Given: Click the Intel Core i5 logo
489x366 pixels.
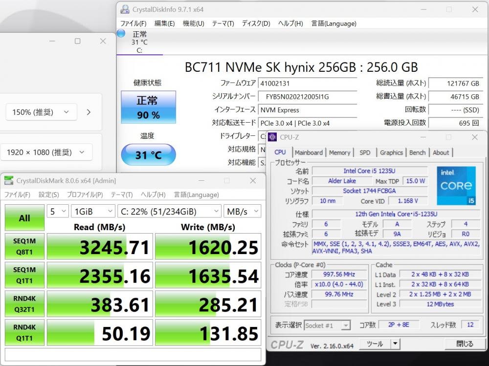Looking at the screenshot, I should (456, 186).
